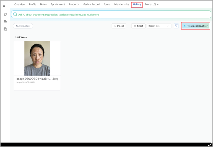Open the image gallery icon in sidebar

[x=5, y=29]
